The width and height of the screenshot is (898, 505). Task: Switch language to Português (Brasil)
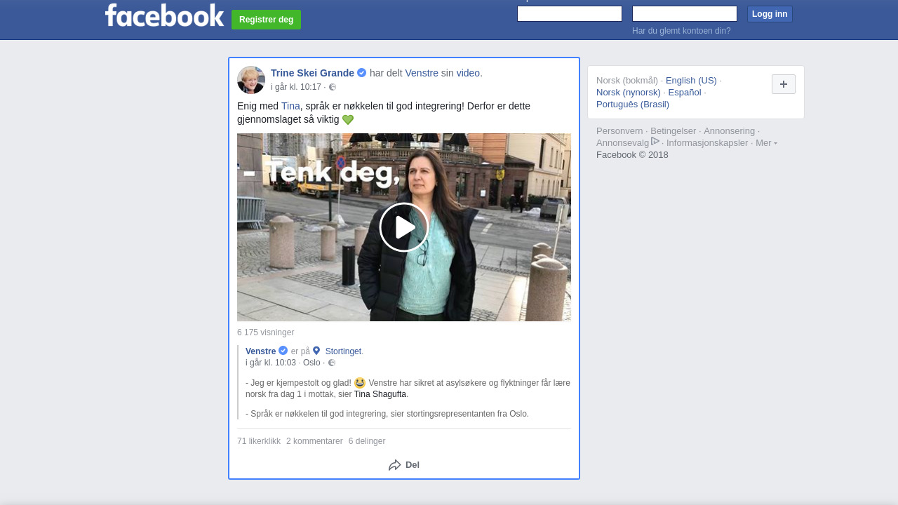click(x=633, y=105)
